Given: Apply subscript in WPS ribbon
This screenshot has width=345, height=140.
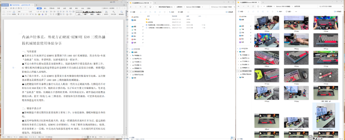Looking at the screenshot, I should (33, 14).
